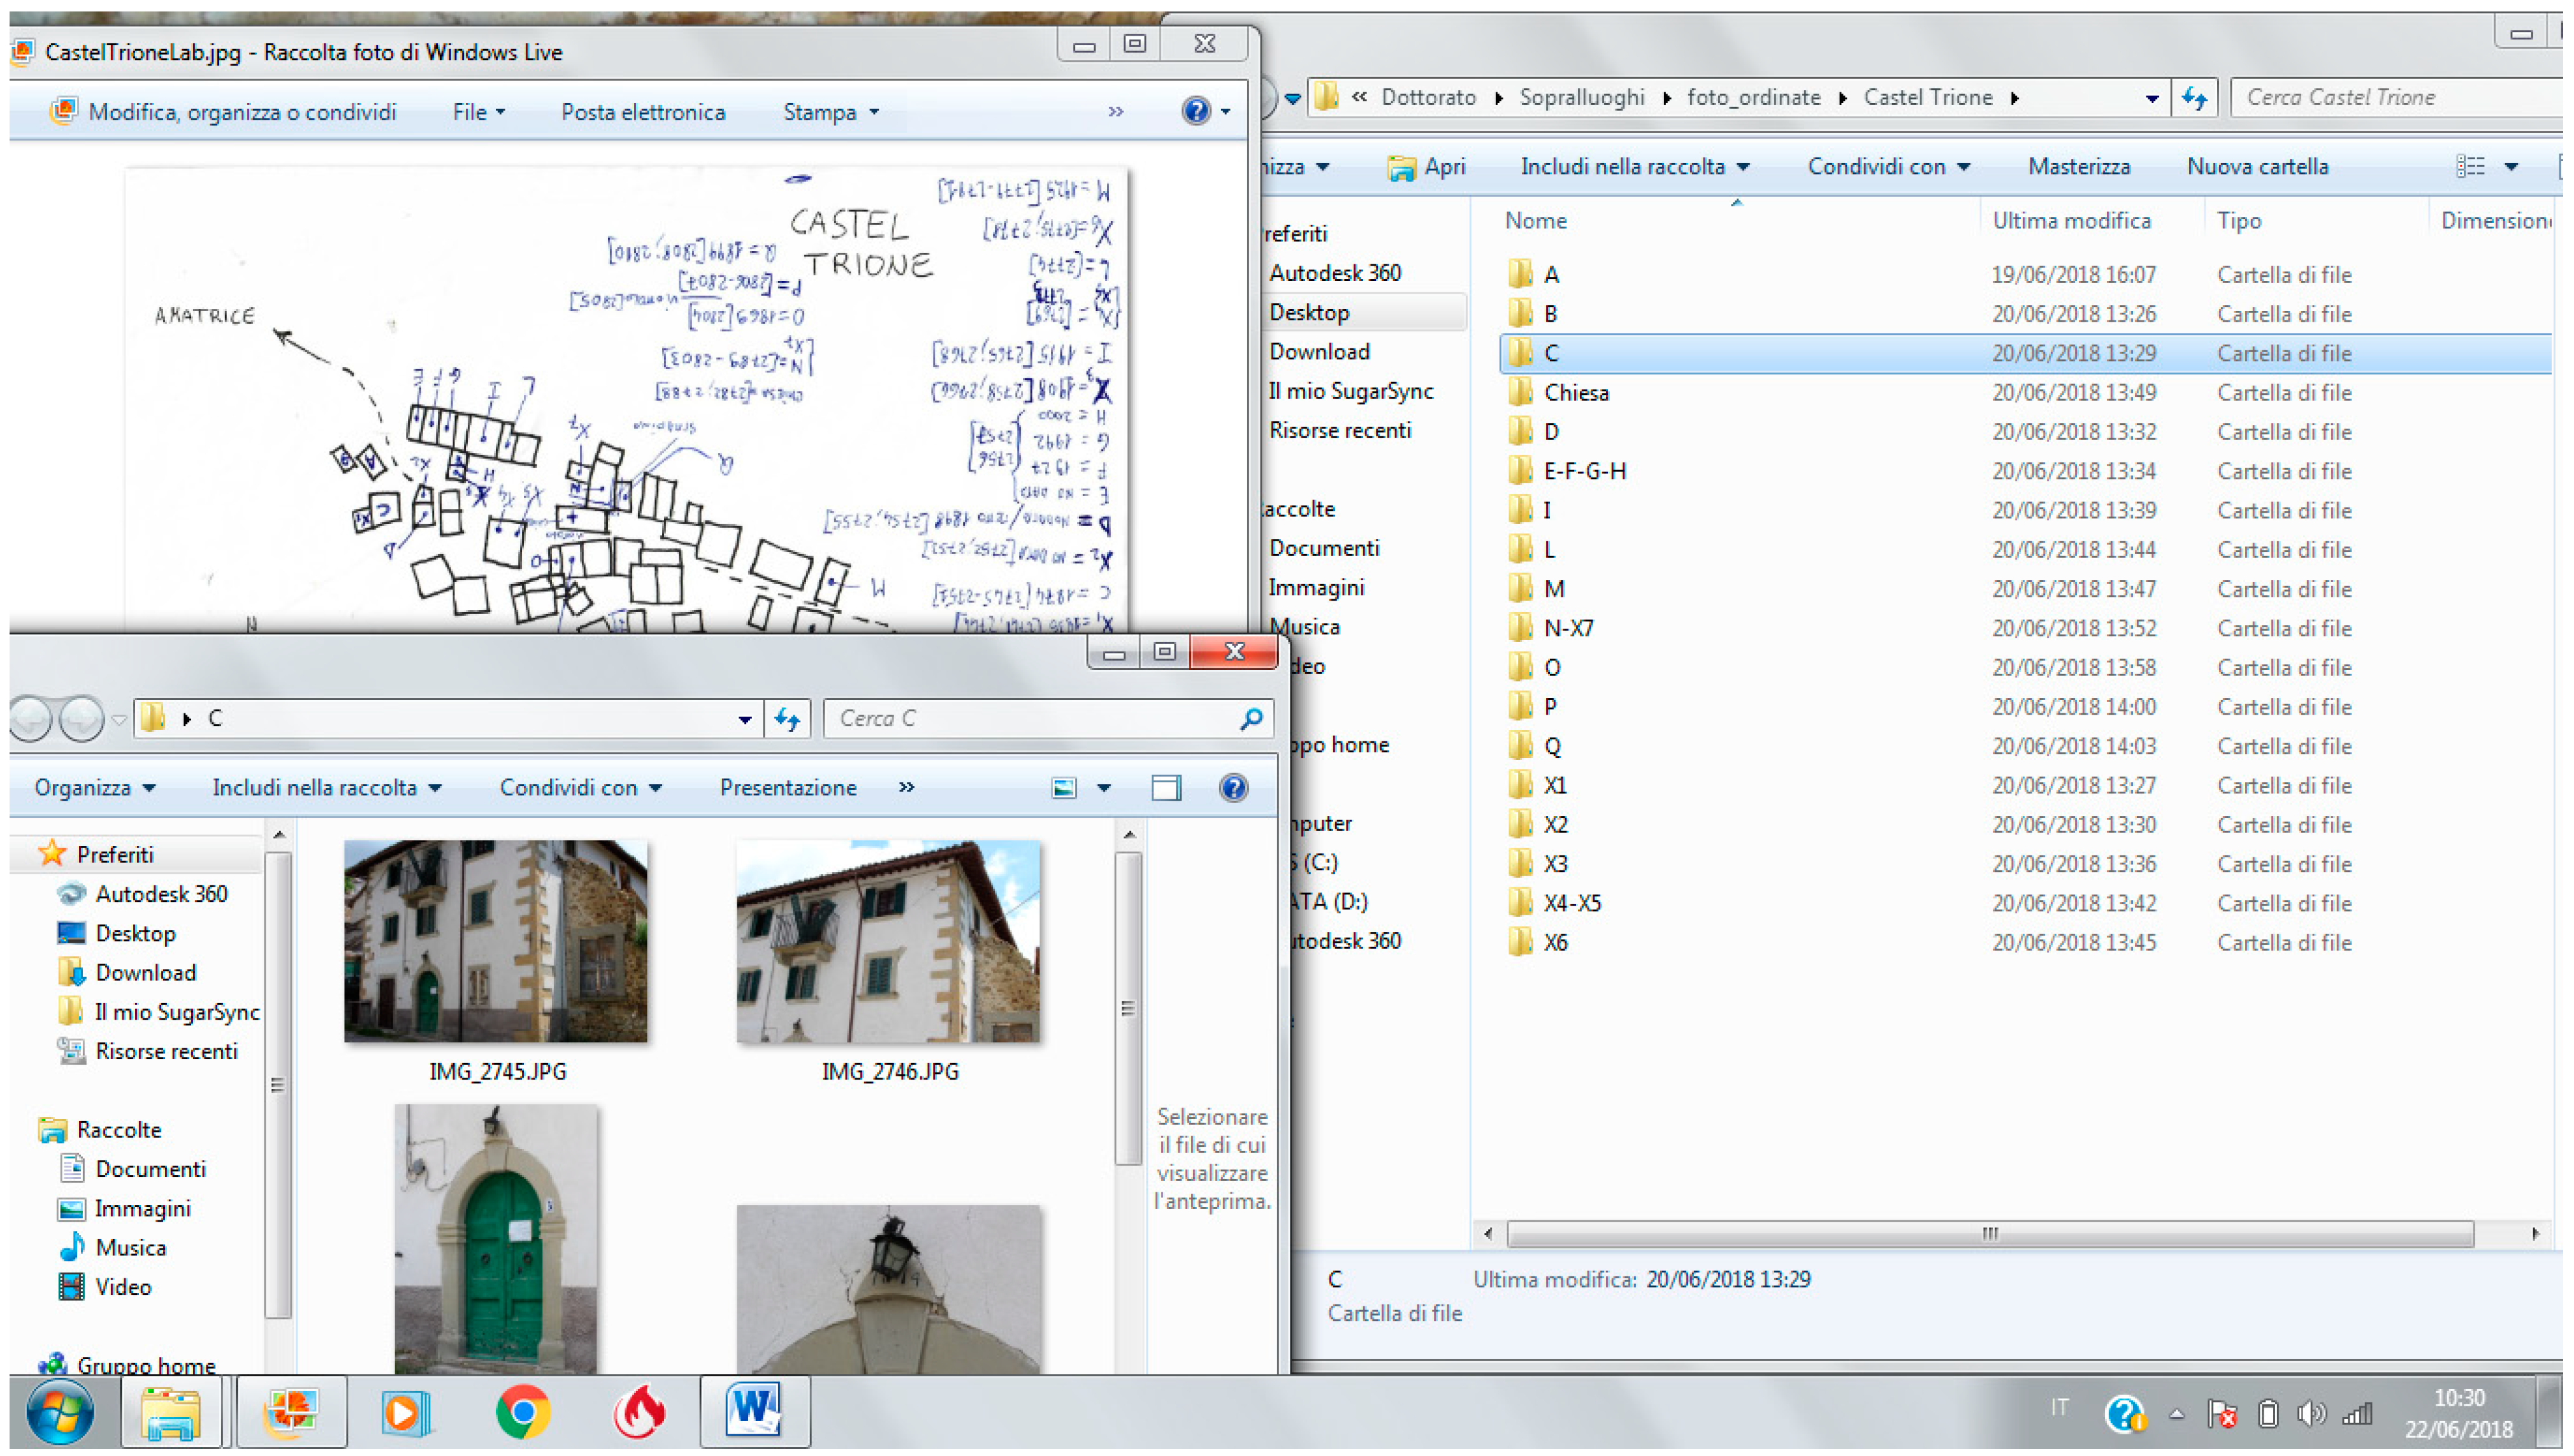
Task: Open the Stampa dropdown in Photo Gallery
Action: [x=830, y=112]
